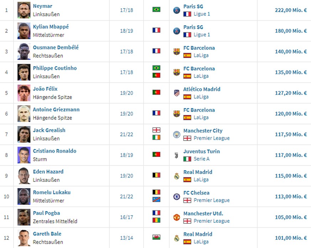Click Cristiano Ronaldo's portrait thumbnail
This screenshot has width=311, height=248.
[x=24, y=155]
